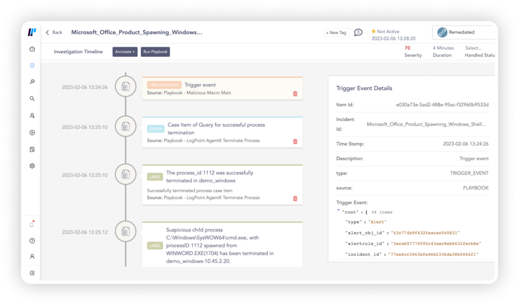Screen dimensions: 519x305
Task: Collapse the "root" JSON tree node
Action: coord(338,210)
